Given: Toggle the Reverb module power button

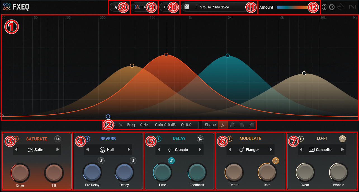Looking at the screenshot, I should click(x=88, y=138).
